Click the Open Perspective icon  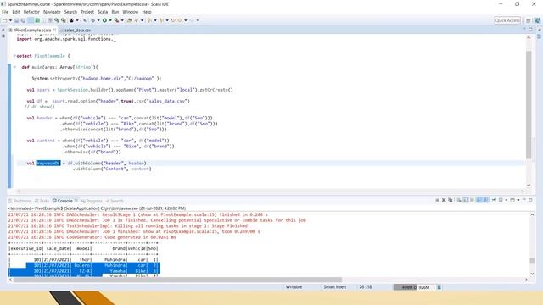pos(528,20)
